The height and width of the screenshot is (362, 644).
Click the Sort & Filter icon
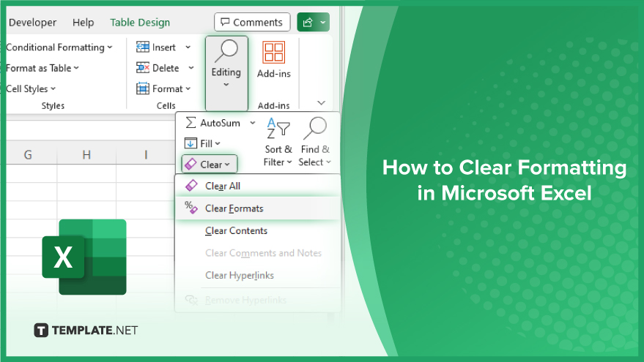[x=278, y=128]
